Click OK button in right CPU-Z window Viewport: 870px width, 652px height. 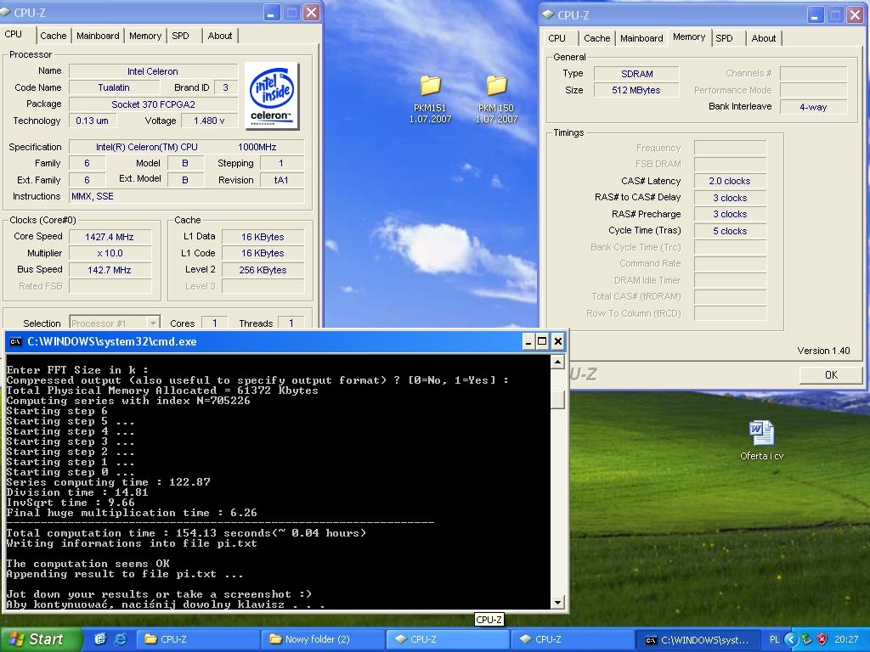[831, 374]
